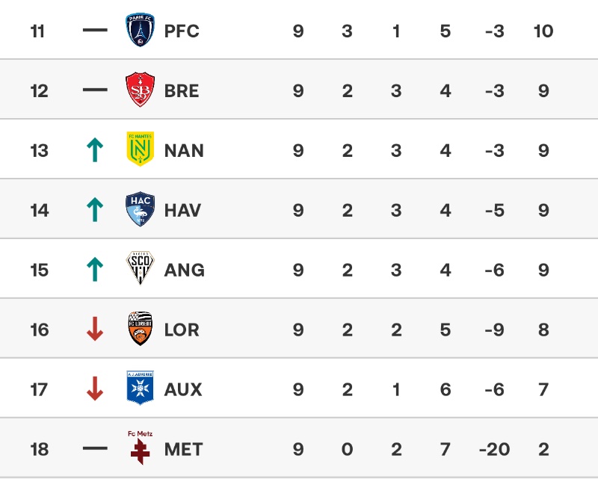Image resolution: width=598 pixels, height=479 pixels.
Task: Open the BRE team link
Action: tap(182, 91)
